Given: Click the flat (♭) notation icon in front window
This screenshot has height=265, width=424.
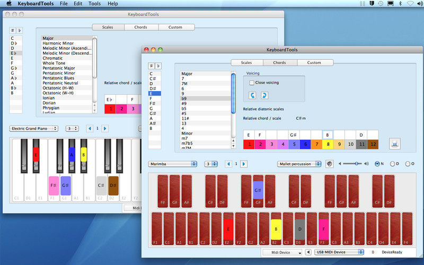Looking at the screenshot, I should pyautogui.click(x=158, y=66).
